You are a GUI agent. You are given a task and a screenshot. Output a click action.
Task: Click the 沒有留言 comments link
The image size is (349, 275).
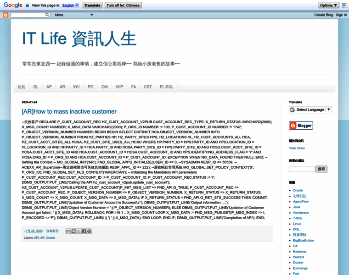[x=52, y=231]
